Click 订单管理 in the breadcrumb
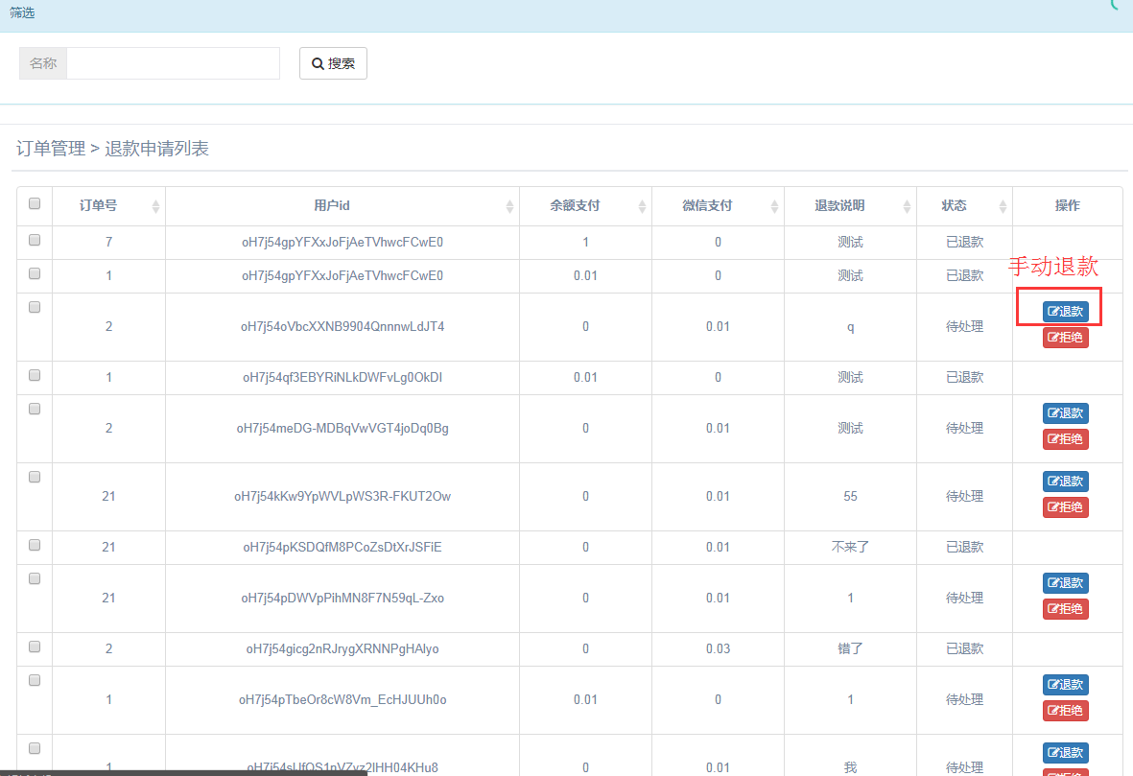The image size is (1133, 776). coord(51,149)
